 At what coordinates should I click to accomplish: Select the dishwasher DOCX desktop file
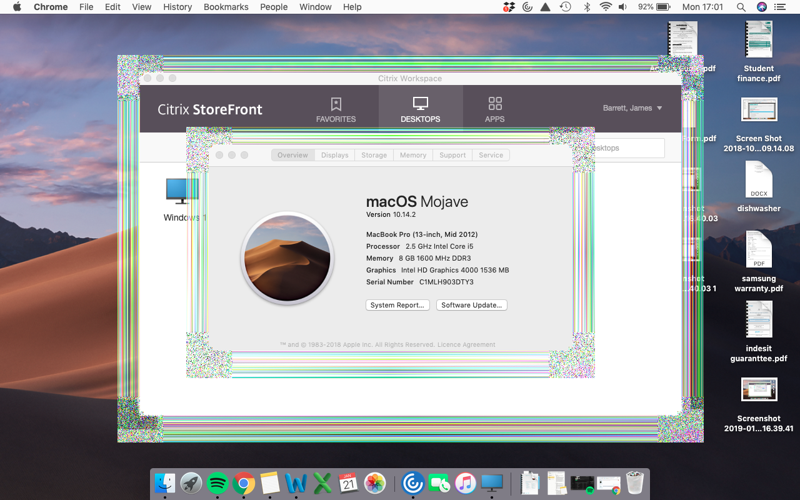(x=759, y=186)
